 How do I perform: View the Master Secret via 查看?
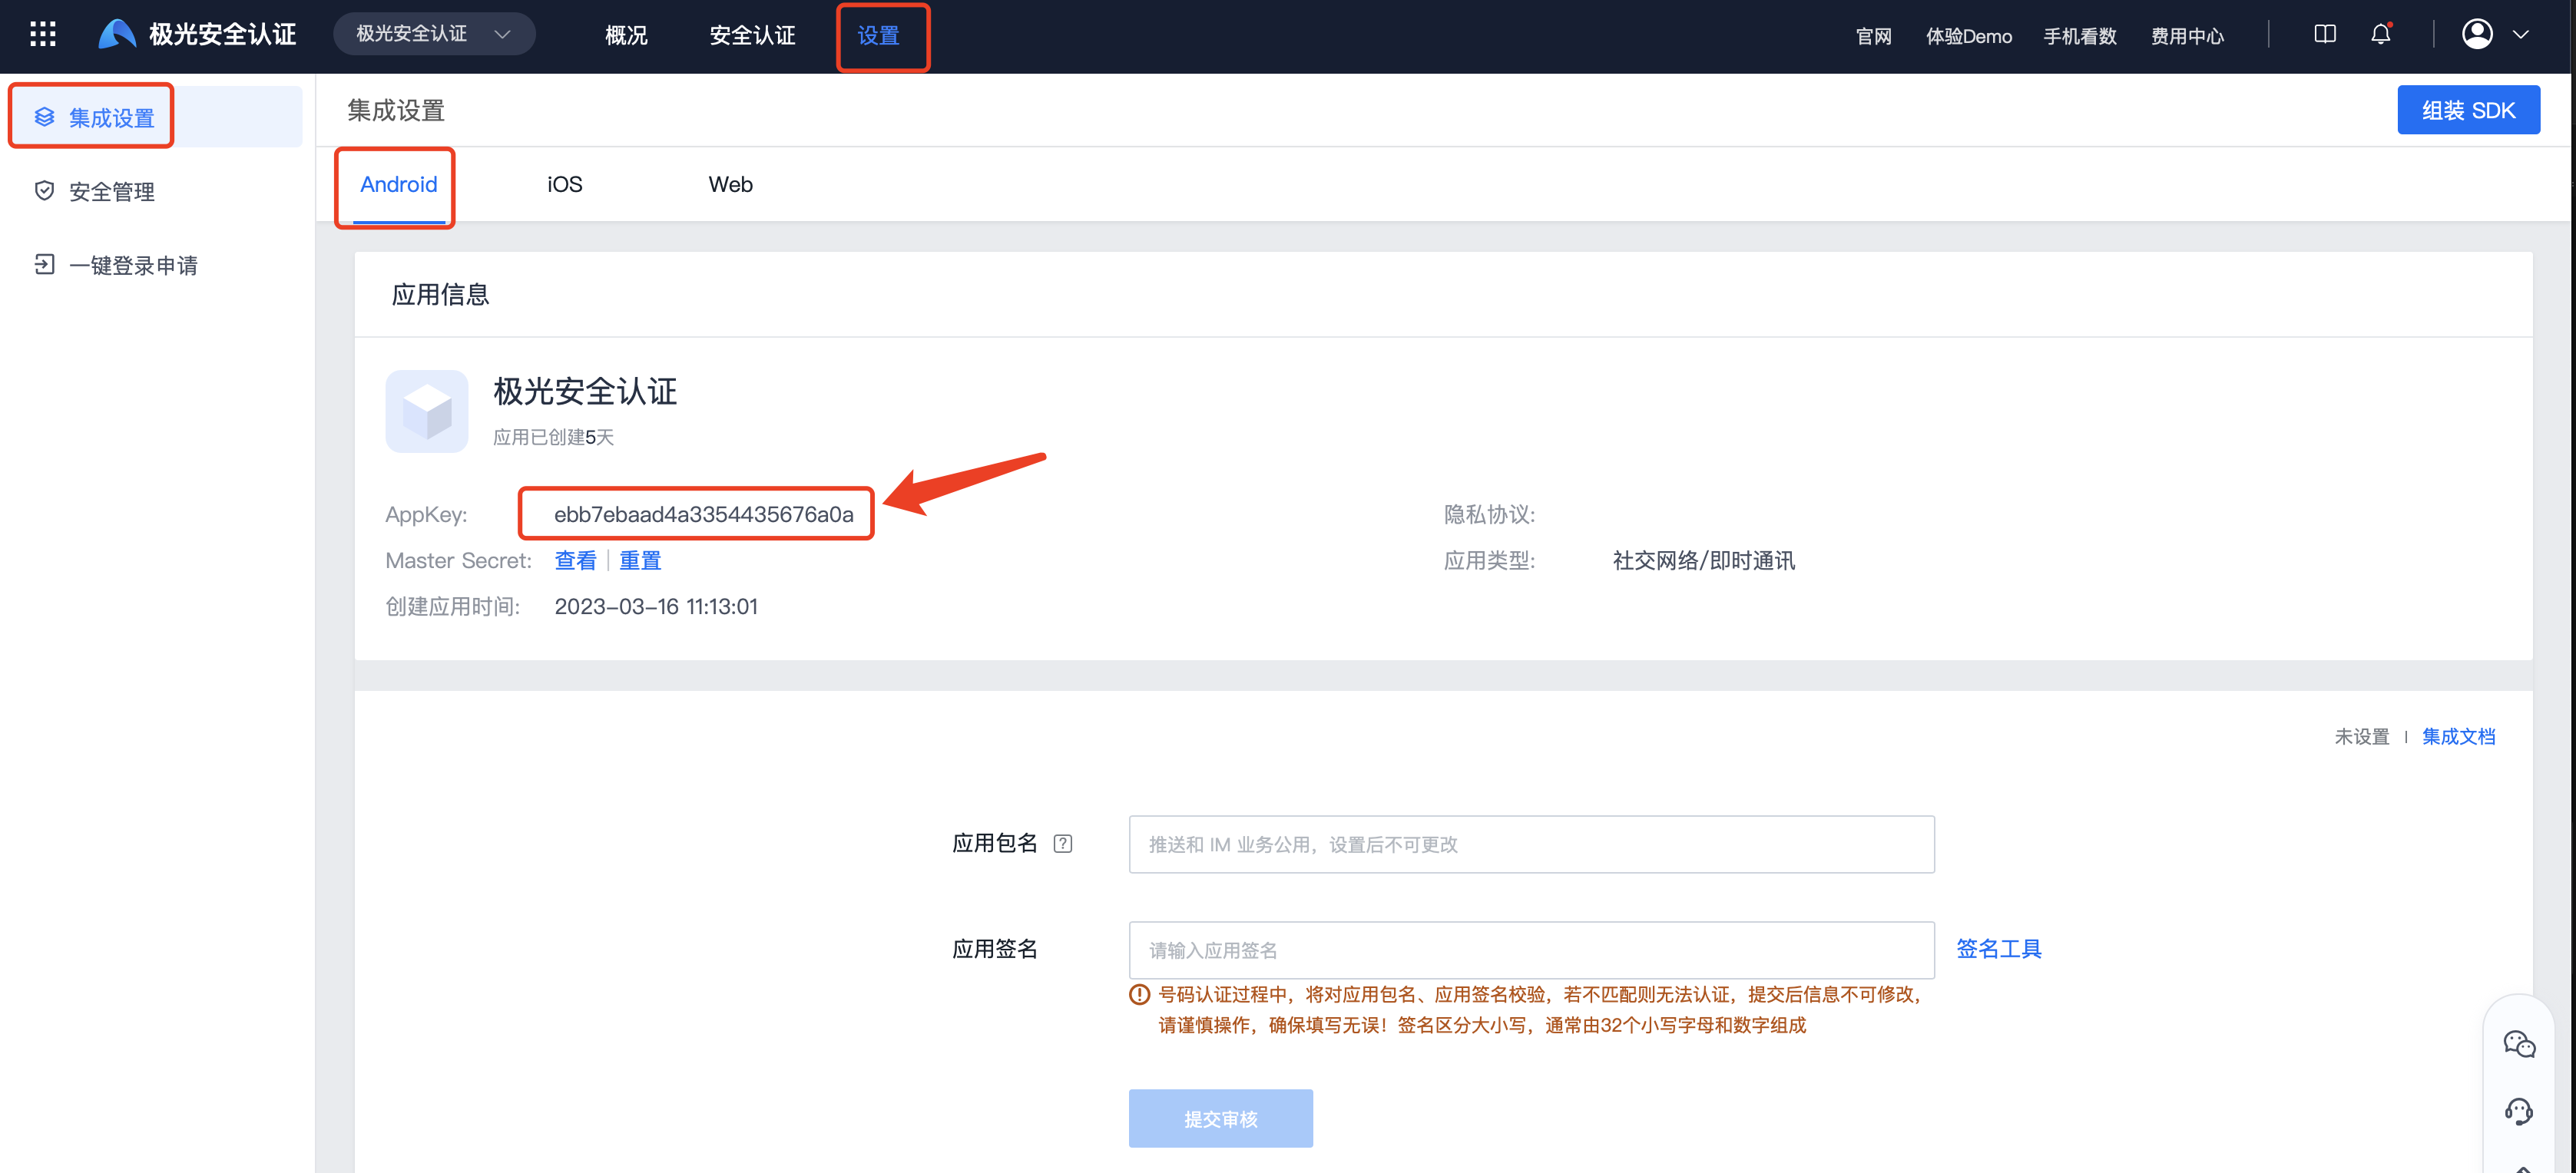coord(575,560)
